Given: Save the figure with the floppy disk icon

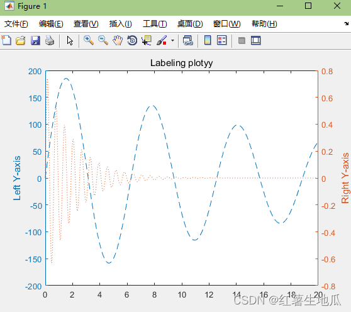Looking at the screenshot, I should click(35, 41).
